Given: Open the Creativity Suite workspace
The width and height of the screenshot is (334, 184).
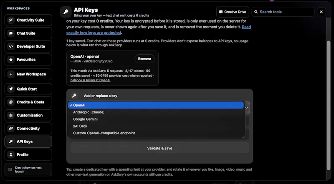Looking at the screenshot, I should [28, 20].
